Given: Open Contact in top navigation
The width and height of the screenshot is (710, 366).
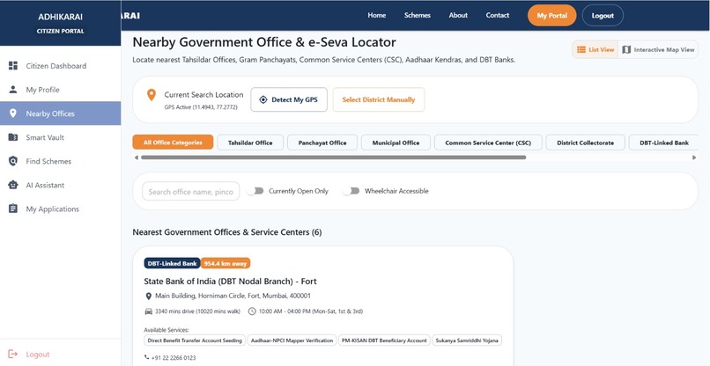Looking at the screenshot, I should click(x=497, y=15).
